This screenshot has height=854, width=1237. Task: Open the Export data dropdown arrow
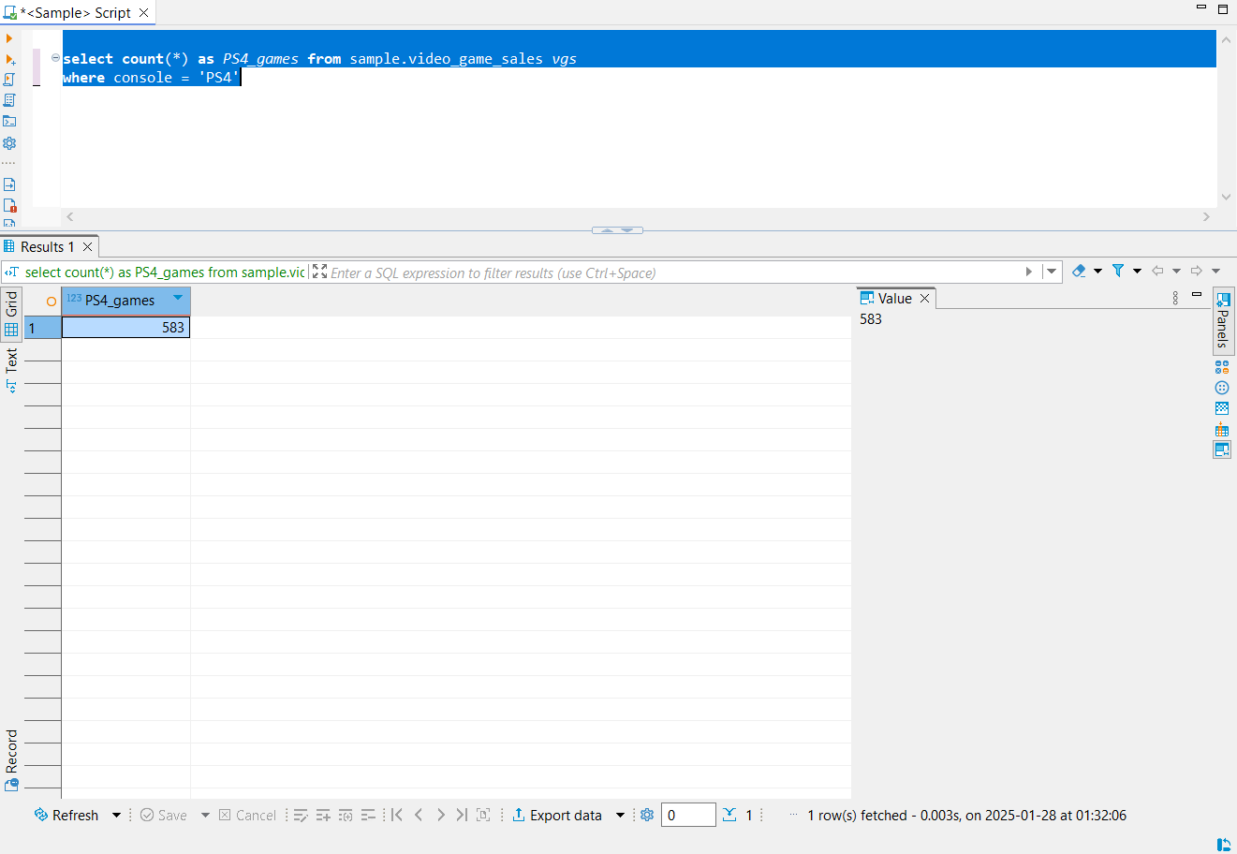click(x=620, y=816)
